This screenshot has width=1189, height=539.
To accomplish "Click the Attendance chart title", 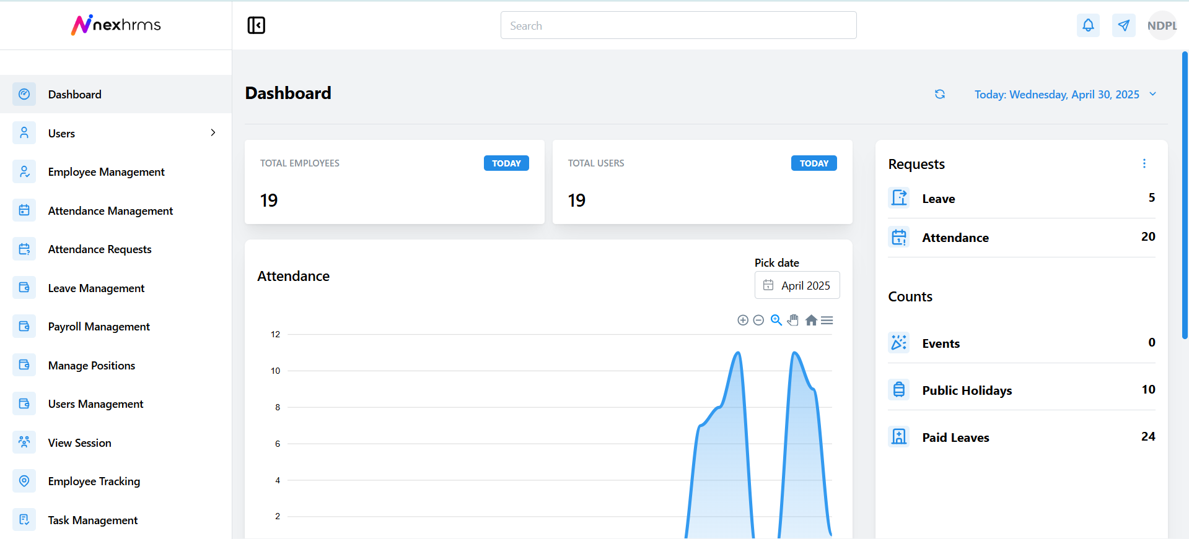I will (x=294, y=276).
